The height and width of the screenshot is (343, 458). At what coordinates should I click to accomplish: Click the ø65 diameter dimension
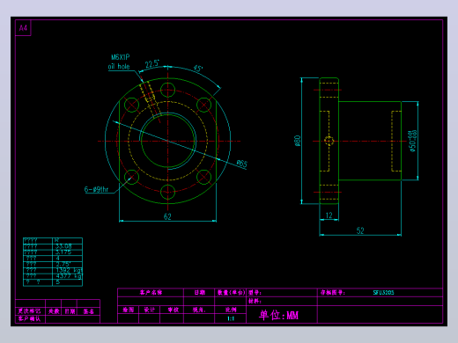(x=242, y=164)
